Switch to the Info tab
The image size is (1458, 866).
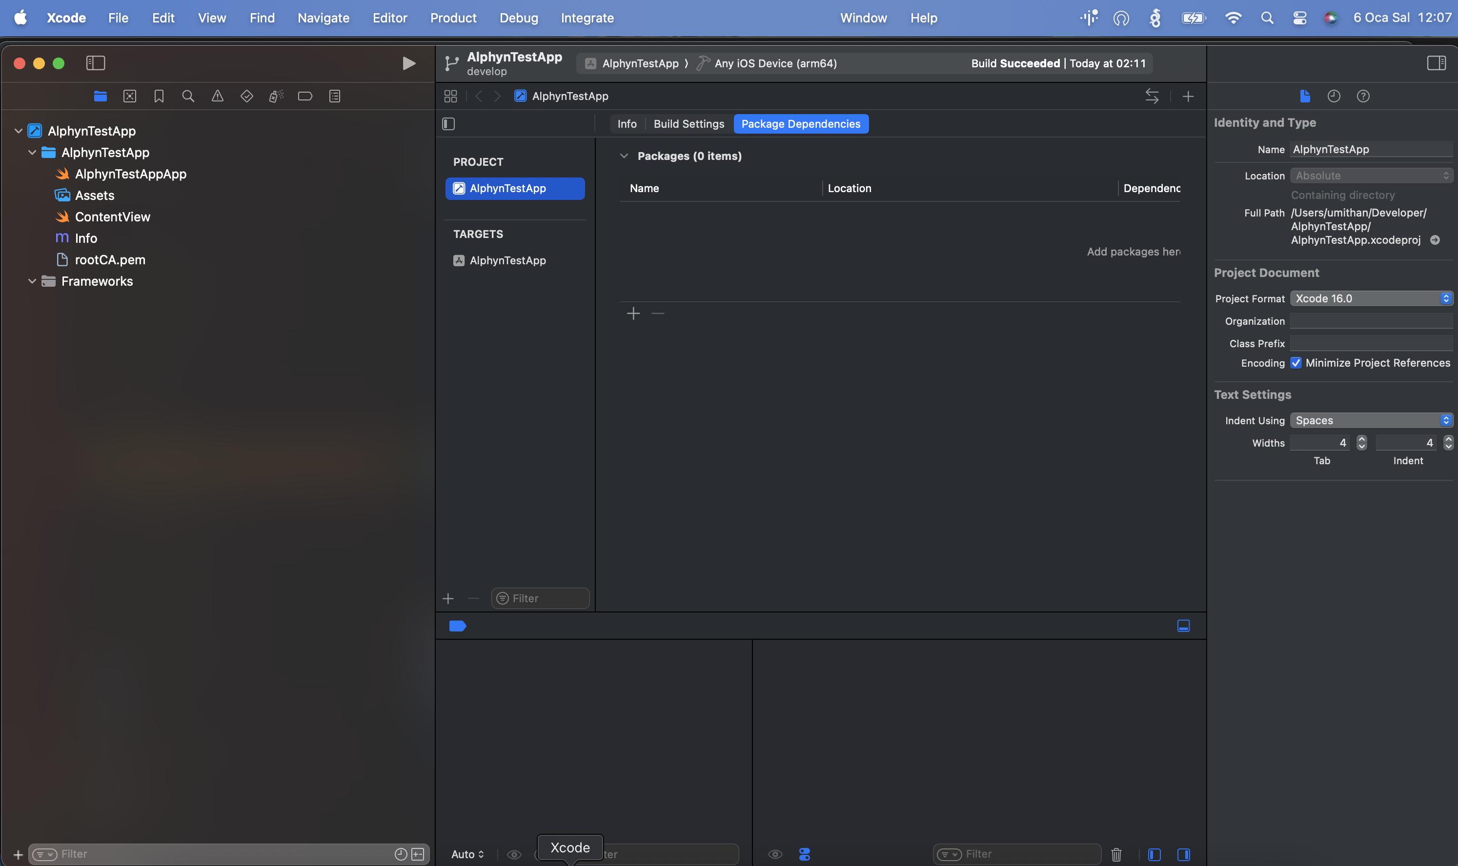[x=627, y=124]
